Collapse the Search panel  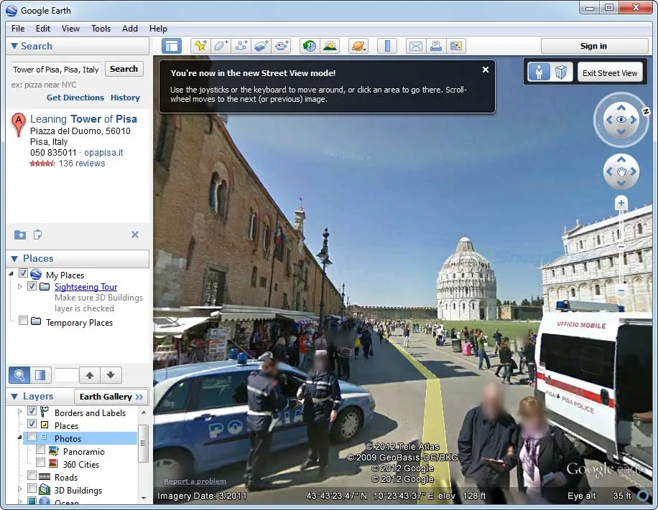pos(14,46)
